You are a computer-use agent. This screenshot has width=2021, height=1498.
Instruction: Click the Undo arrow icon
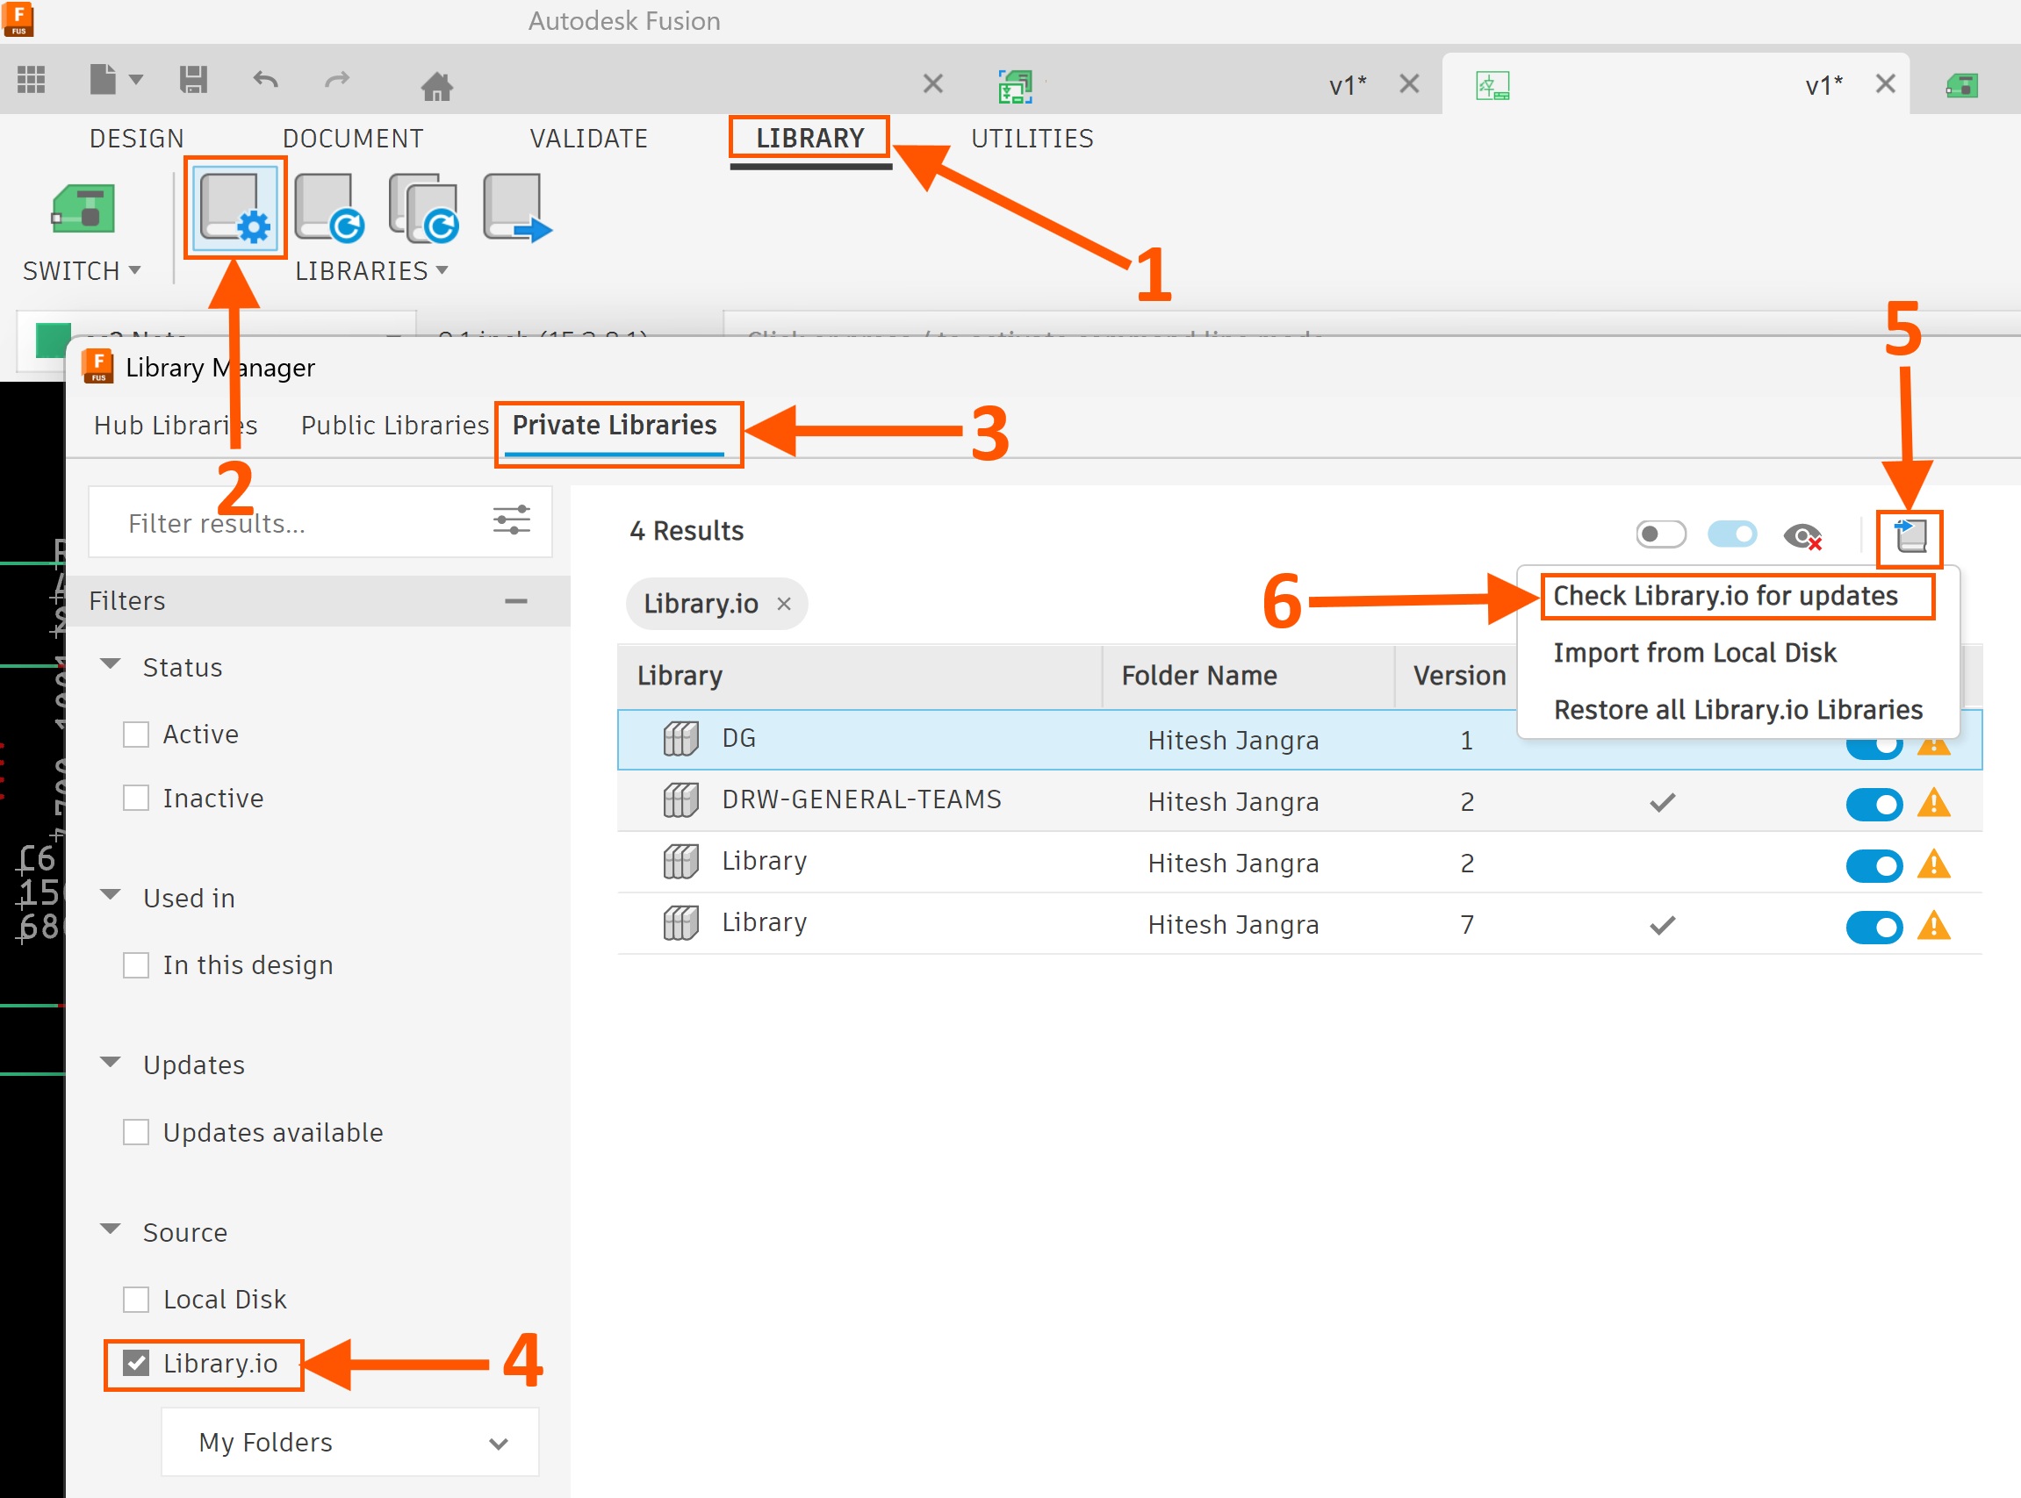(x=265, y=80)
